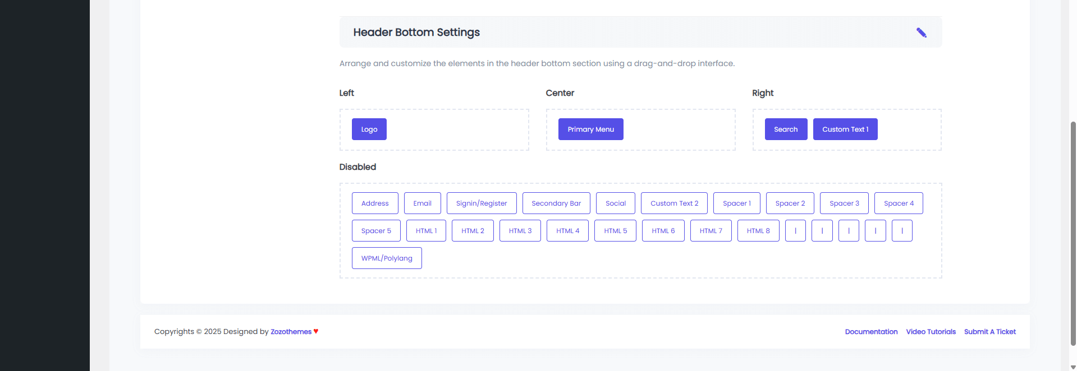1077x371 pixels.
Task: Click the Spacer 3 element
Action: click(x=844, y=203)
